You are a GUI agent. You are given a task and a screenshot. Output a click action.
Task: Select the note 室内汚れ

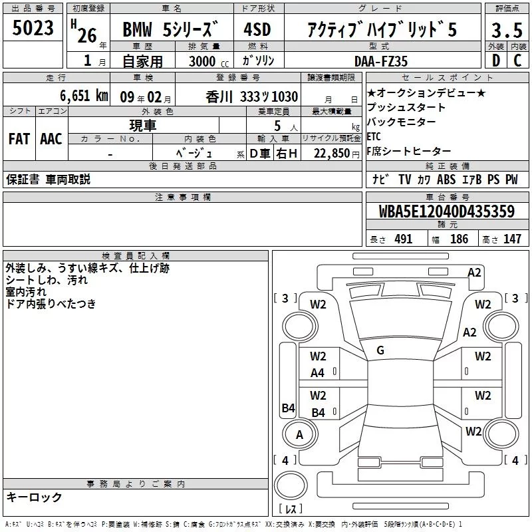(x=26, y=292)
